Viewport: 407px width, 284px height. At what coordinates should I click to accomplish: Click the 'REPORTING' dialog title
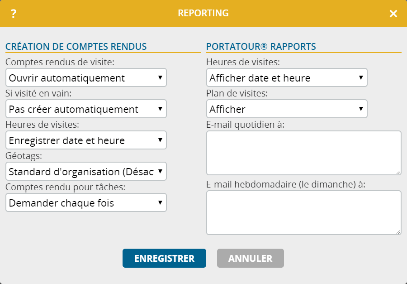tap(203, 13)
